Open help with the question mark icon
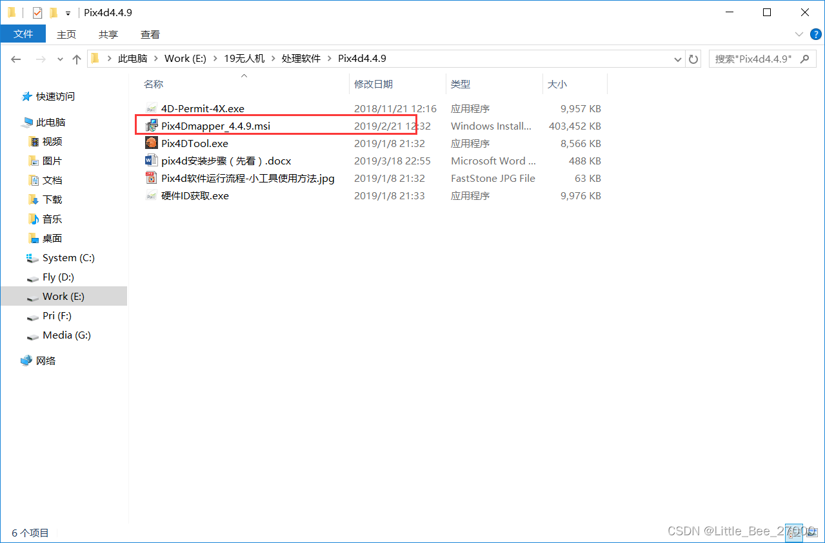825x543 pixels. (815, 34)
